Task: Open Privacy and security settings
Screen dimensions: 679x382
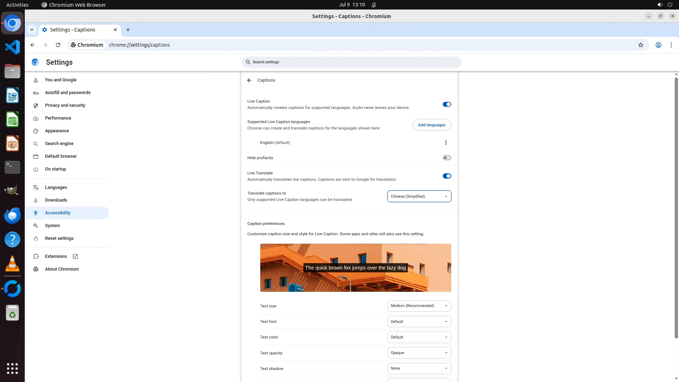Action: click(65, 105)
